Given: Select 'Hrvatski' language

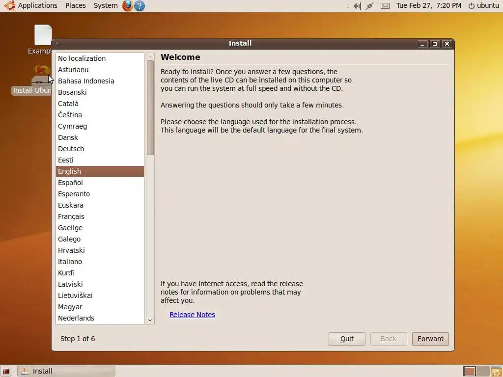Looking at the screenshot, I should pyautogui.click(x=100, y=250).
